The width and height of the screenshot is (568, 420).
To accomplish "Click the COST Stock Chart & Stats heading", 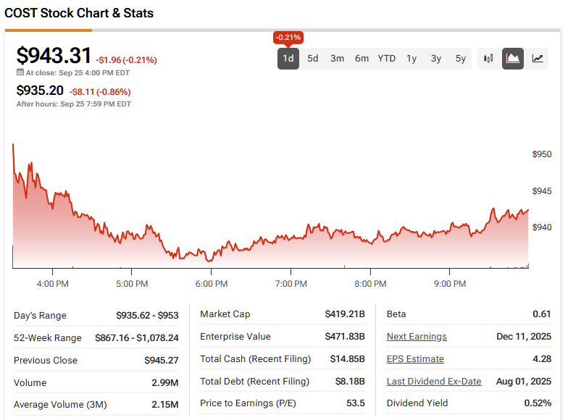I will pos(79,13).
